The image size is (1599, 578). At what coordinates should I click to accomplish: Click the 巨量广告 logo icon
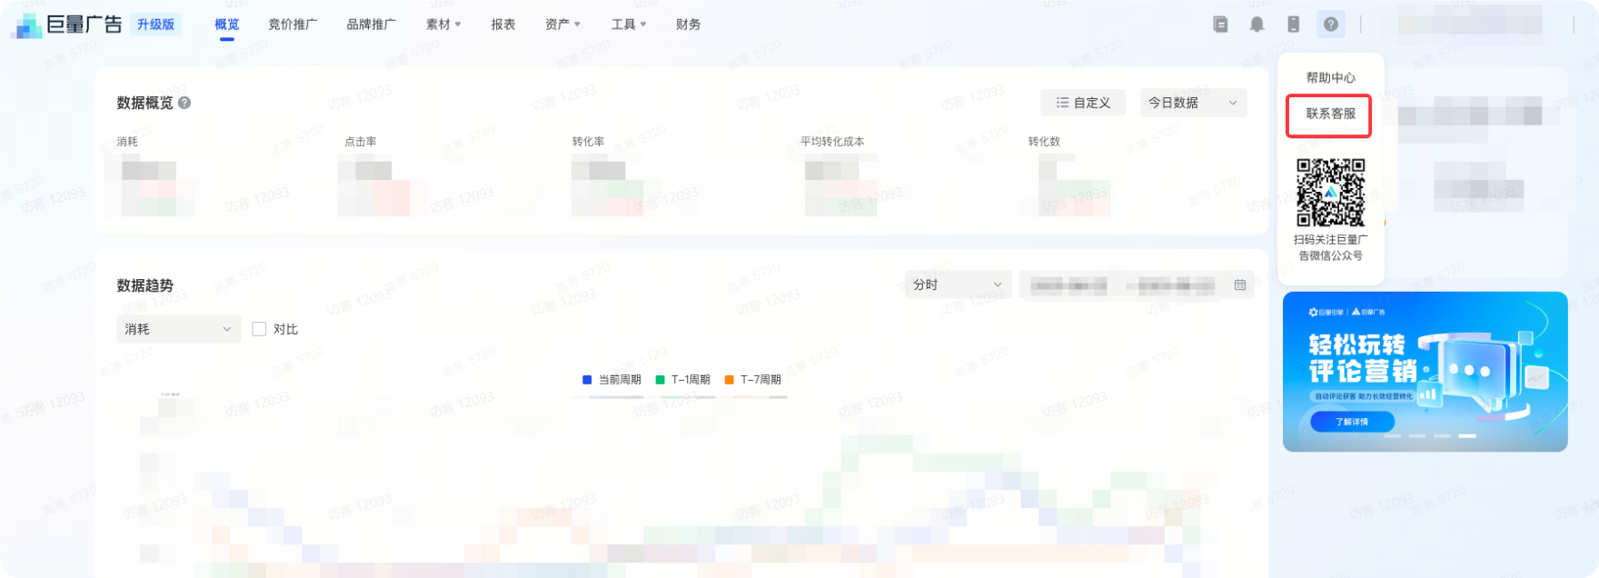click(28, 25)
